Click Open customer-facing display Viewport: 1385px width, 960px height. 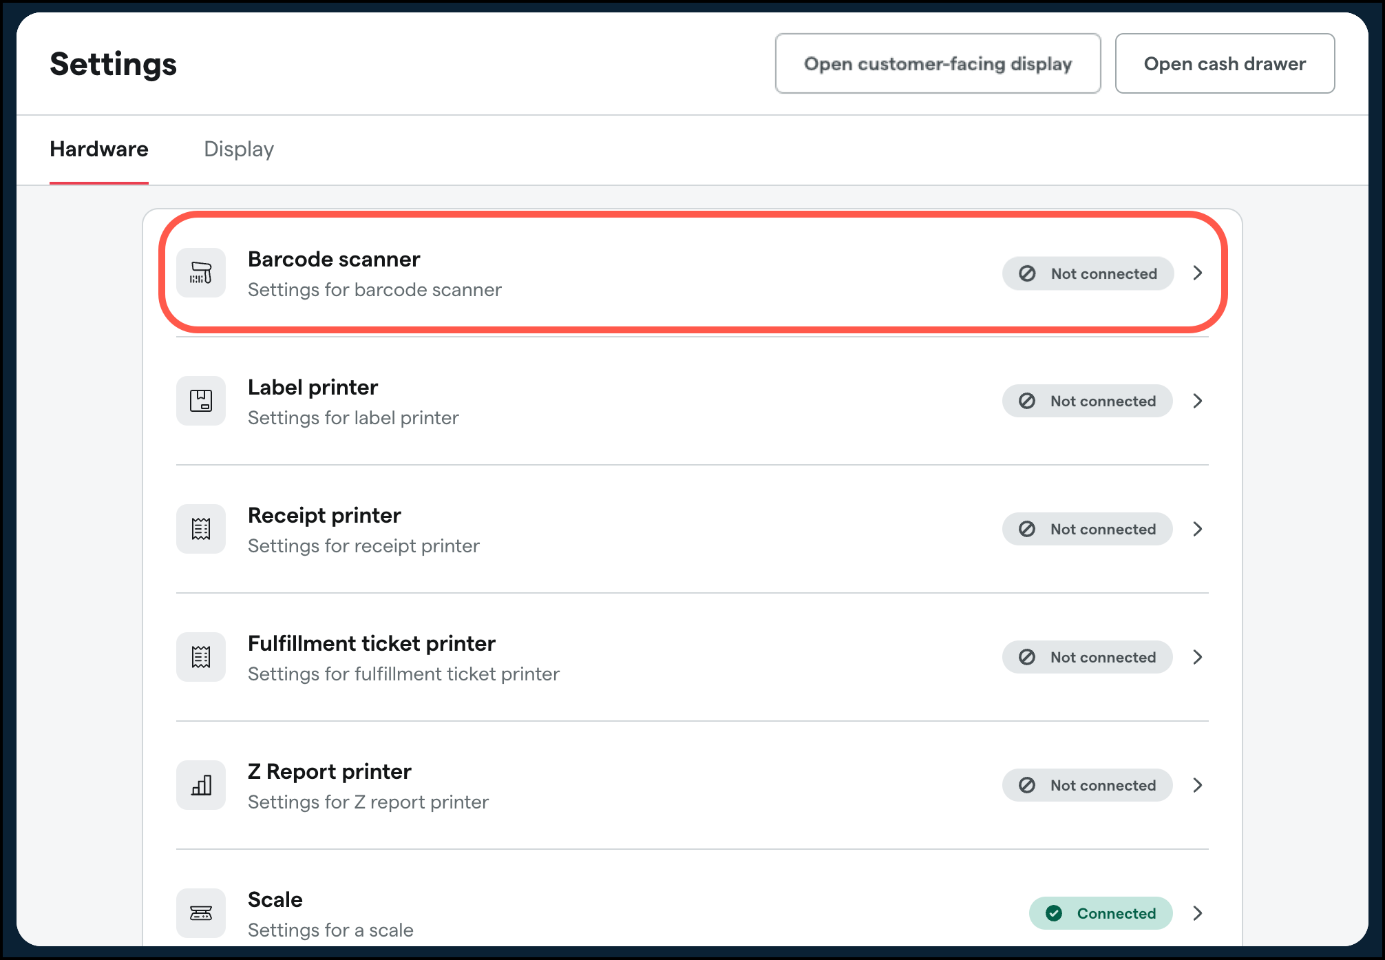pos(938,63)
